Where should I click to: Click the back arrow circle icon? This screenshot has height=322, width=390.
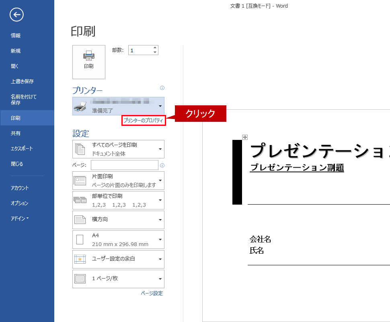click(17, 15)
